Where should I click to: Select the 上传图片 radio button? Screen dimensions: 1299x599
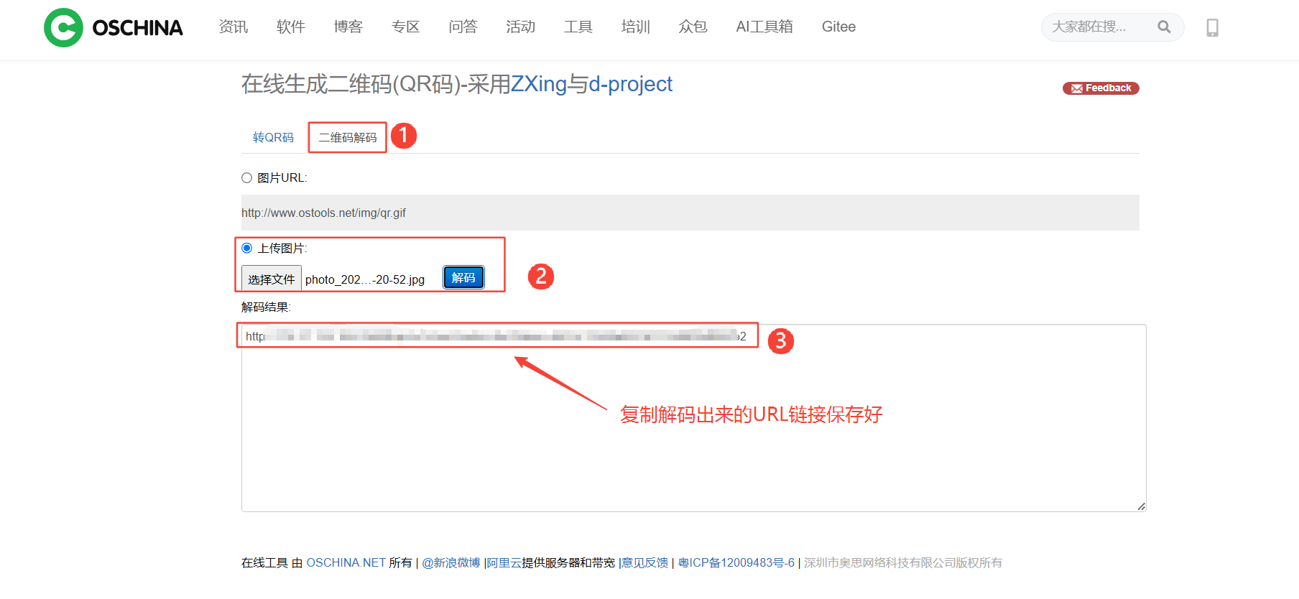click(247, 249)
